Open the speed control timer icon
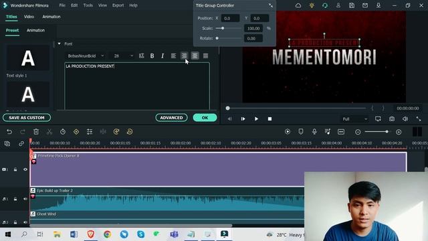The height and width of the screenshot is (241, 428). click(x=63, y=132)
